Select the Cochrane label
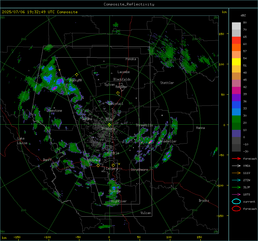258x241 pixels. tap(94, 160)
